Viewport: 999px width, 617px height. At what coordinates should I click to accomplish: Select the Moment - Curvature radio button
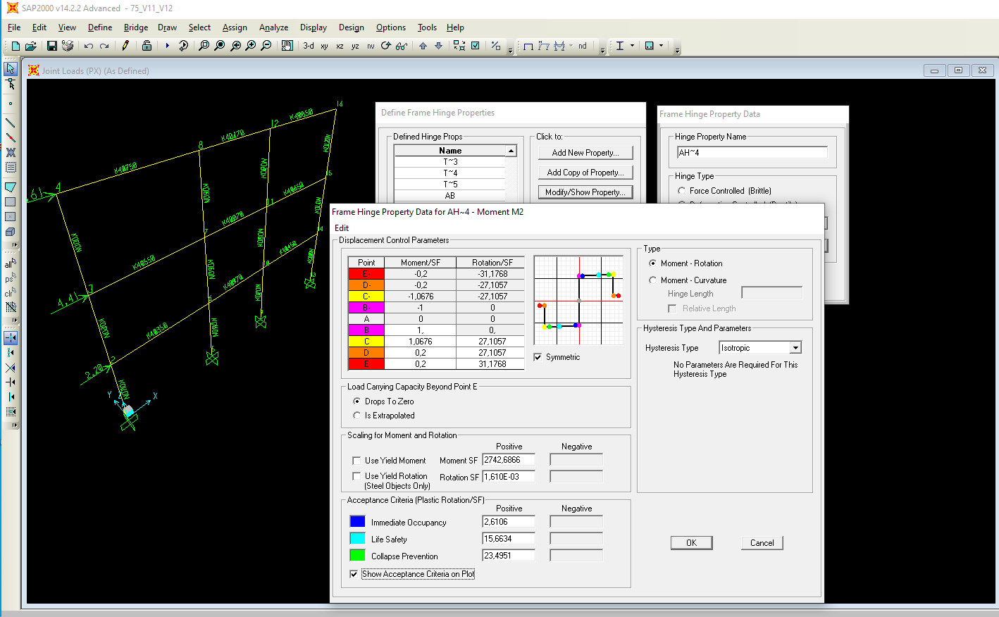pyautogui.click(x=652, y=280)
